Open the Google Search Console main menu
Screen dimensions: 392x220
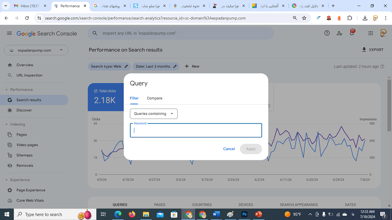click(x=10, y=33)
